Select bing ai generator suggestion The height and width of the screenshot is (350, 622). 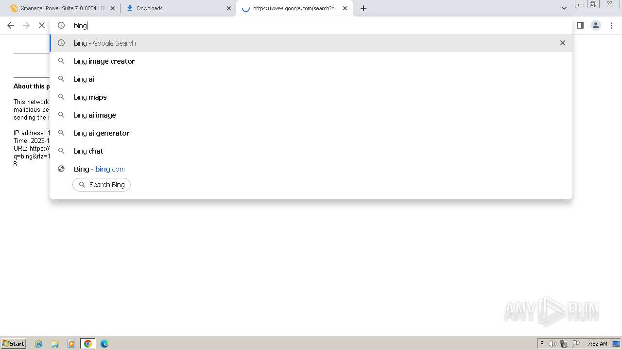pos(311,133)
